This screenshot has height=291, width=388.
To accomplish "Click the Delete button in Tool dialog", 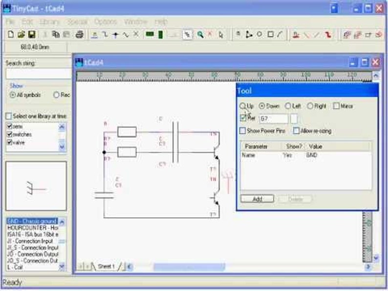I will (295, 199).
